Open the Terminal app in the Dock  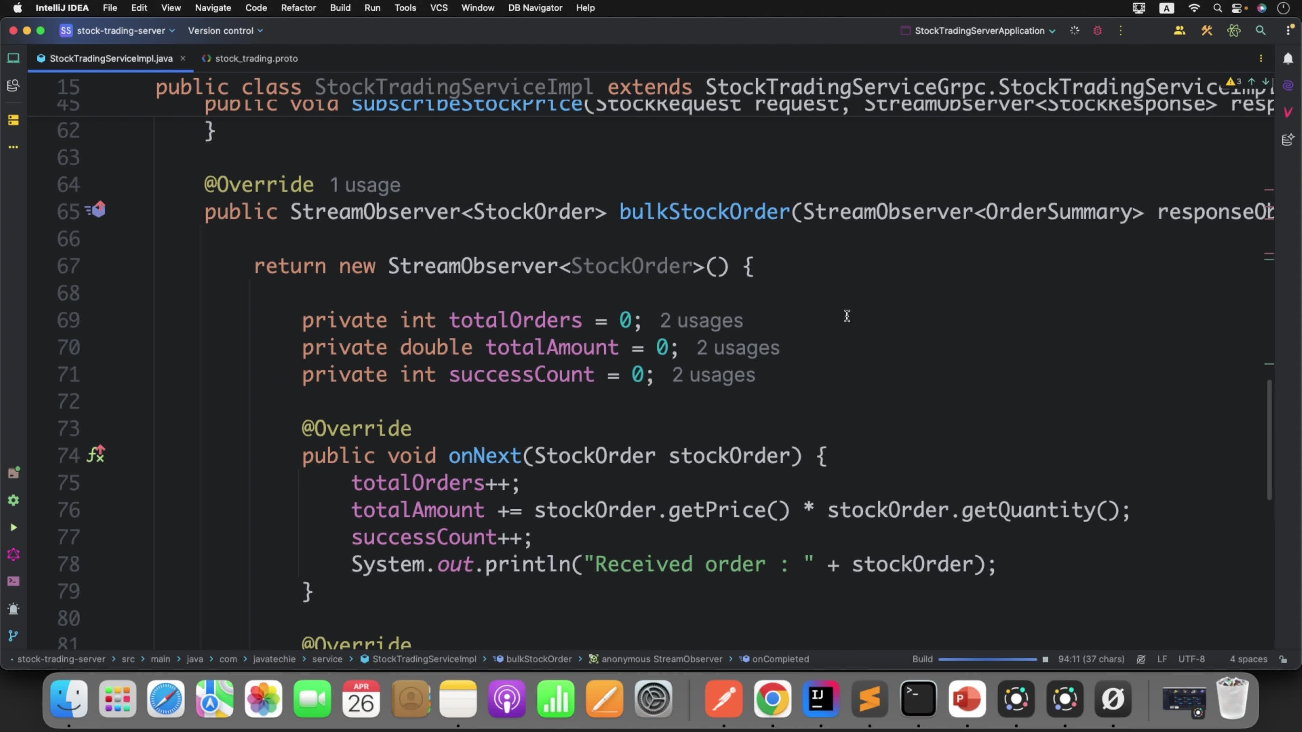coord(918,699)
